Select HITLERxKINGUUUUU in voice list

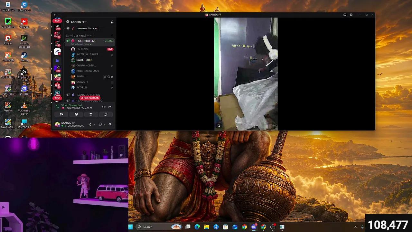click(x=88, y=71)
